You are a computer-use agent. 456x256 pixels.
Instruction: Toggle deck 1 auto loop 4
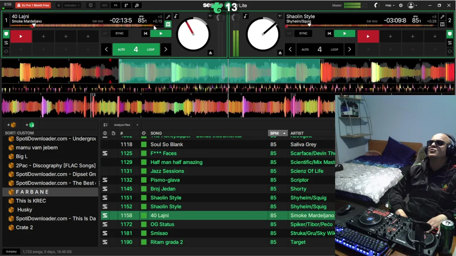point(136,49)
